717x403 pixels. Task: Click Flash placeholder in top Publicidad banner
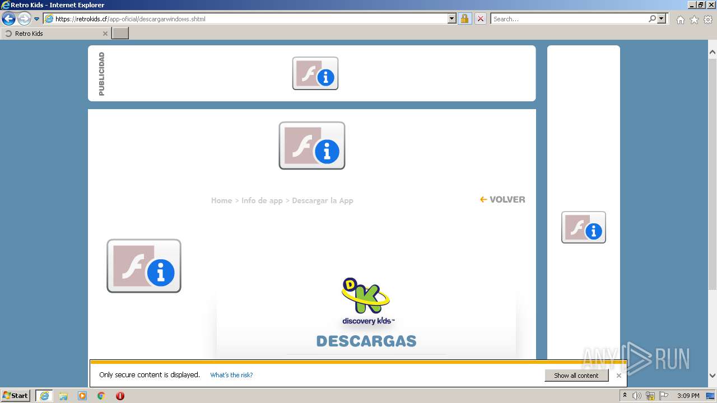pyautogui.click(x=315, y=73)
